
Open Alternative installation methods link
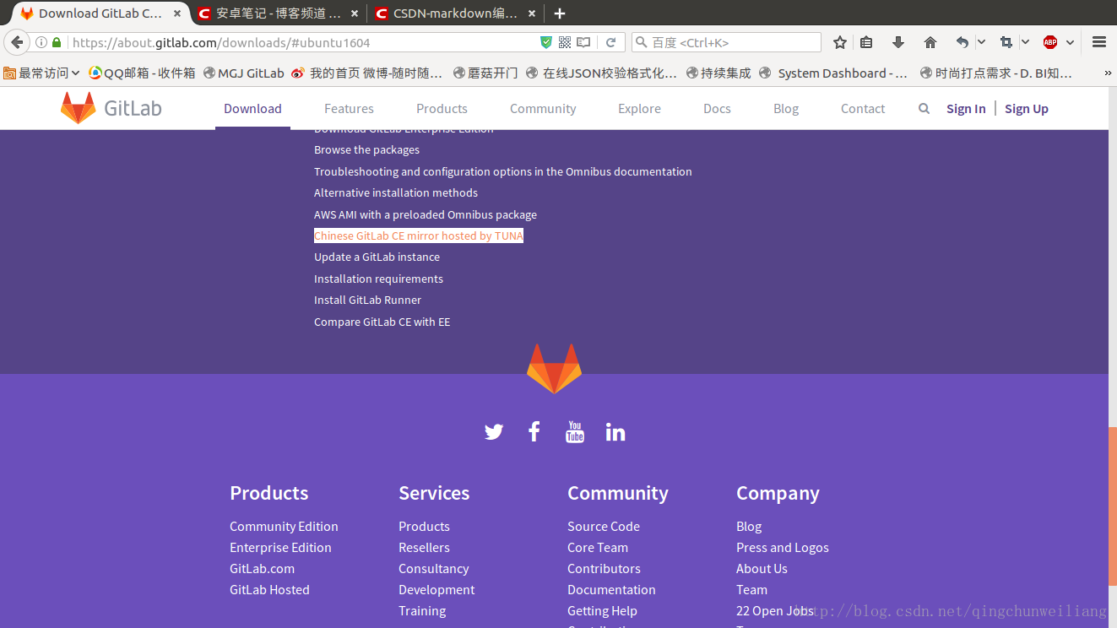click(x=396, y=192)
